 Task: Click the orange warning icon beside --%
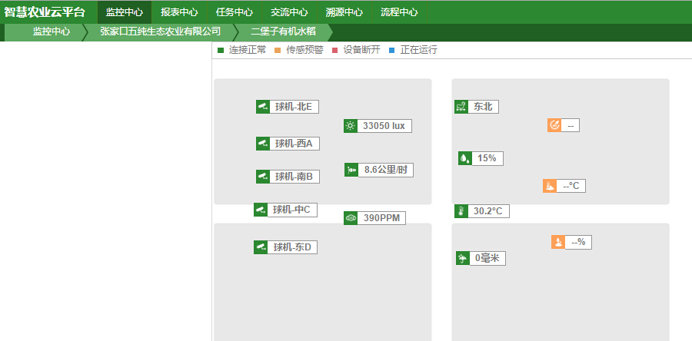coord(557,242)
